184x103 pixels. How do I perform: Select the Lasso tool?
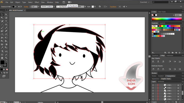click(6, 18)
